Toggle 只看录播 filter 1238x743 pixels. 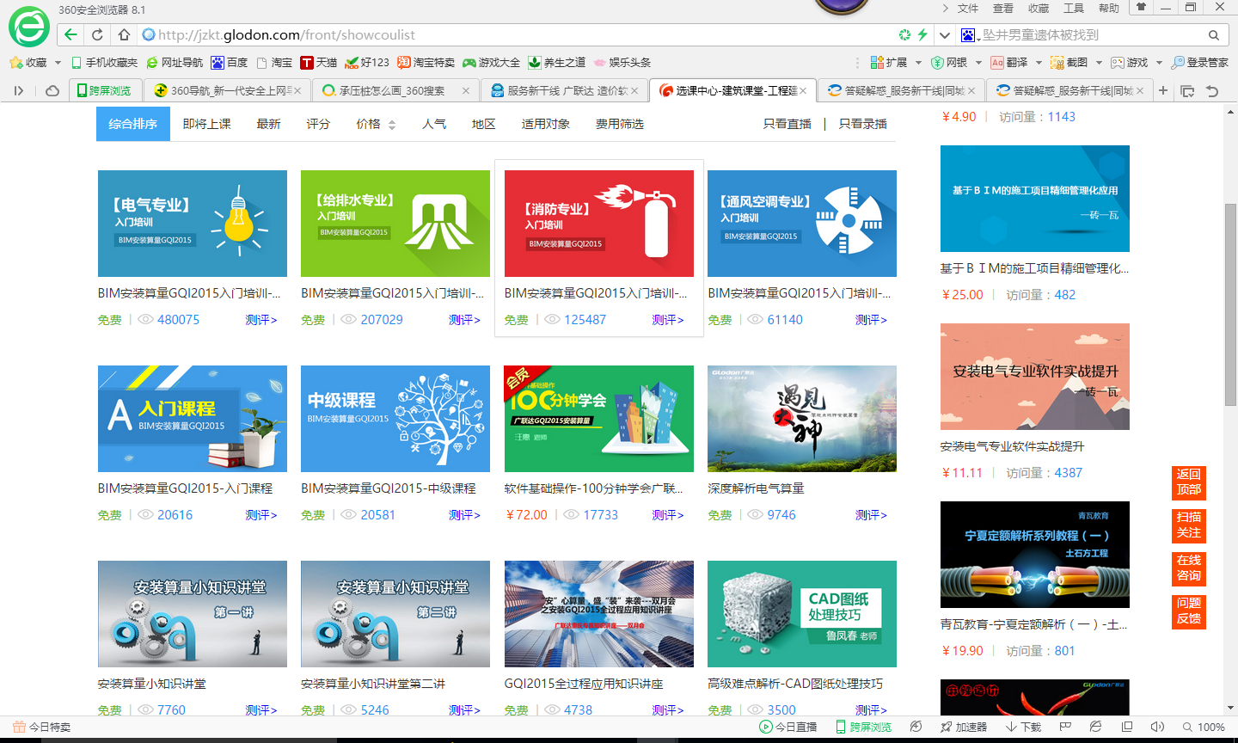(x=862, y=124)
